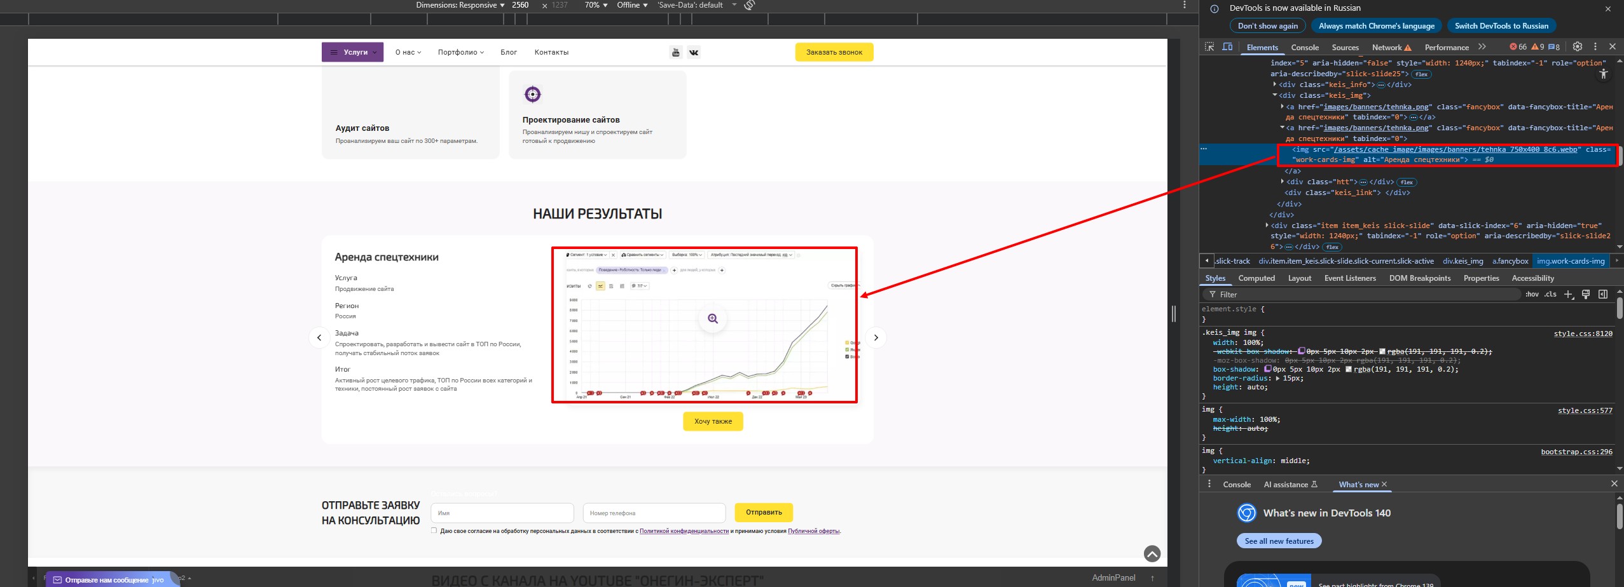Open device toolbar three-dot options menu

tap(1184, 5)
